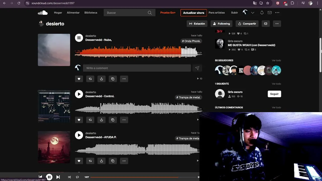Copy link of the Control track

(113, 120)
